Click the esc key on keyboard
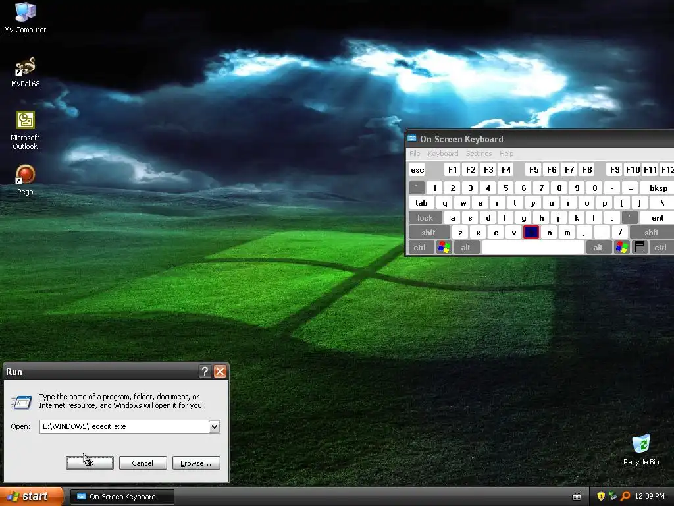The width and height of the screenshot is (674, 506). coord(417,169)
